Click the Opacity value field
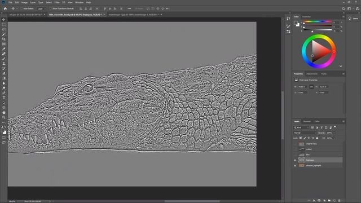Screen dimensions: 361x203 [x=329, y=133]
